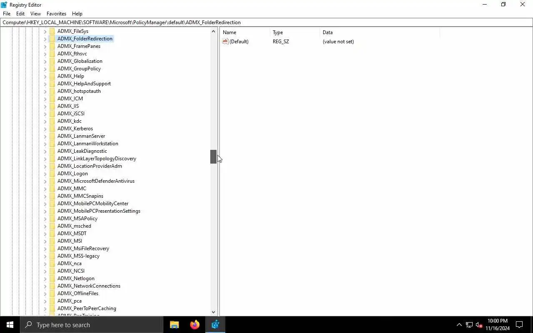
Task: Select the ADMX_PeerToPeerCaching key
Action: click(87, 308)
